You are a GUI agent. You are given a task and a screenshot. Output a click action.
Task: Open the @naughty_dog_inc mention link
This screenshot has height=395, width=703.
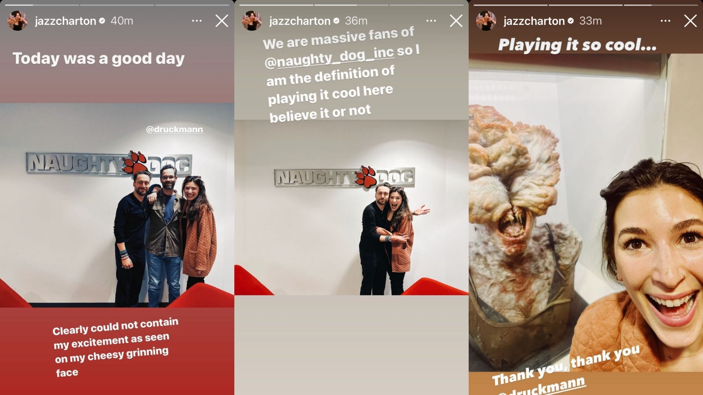point(329,57)
